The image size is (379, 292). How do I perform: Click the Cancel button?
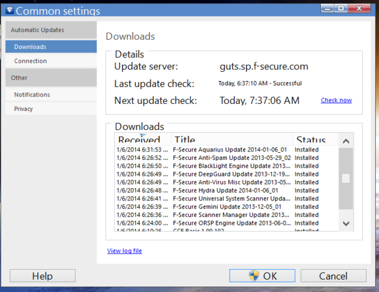[333, 276]
